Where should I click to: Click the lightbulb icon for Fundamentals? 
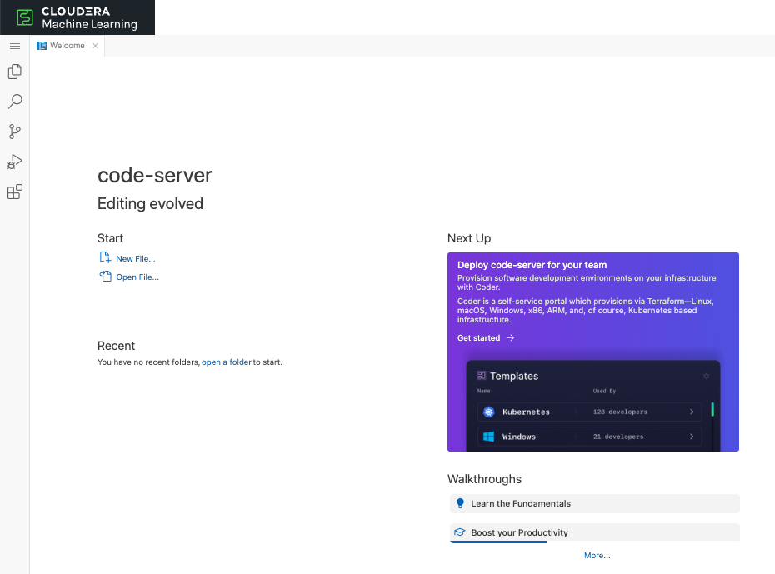click(x=460, y=503)
